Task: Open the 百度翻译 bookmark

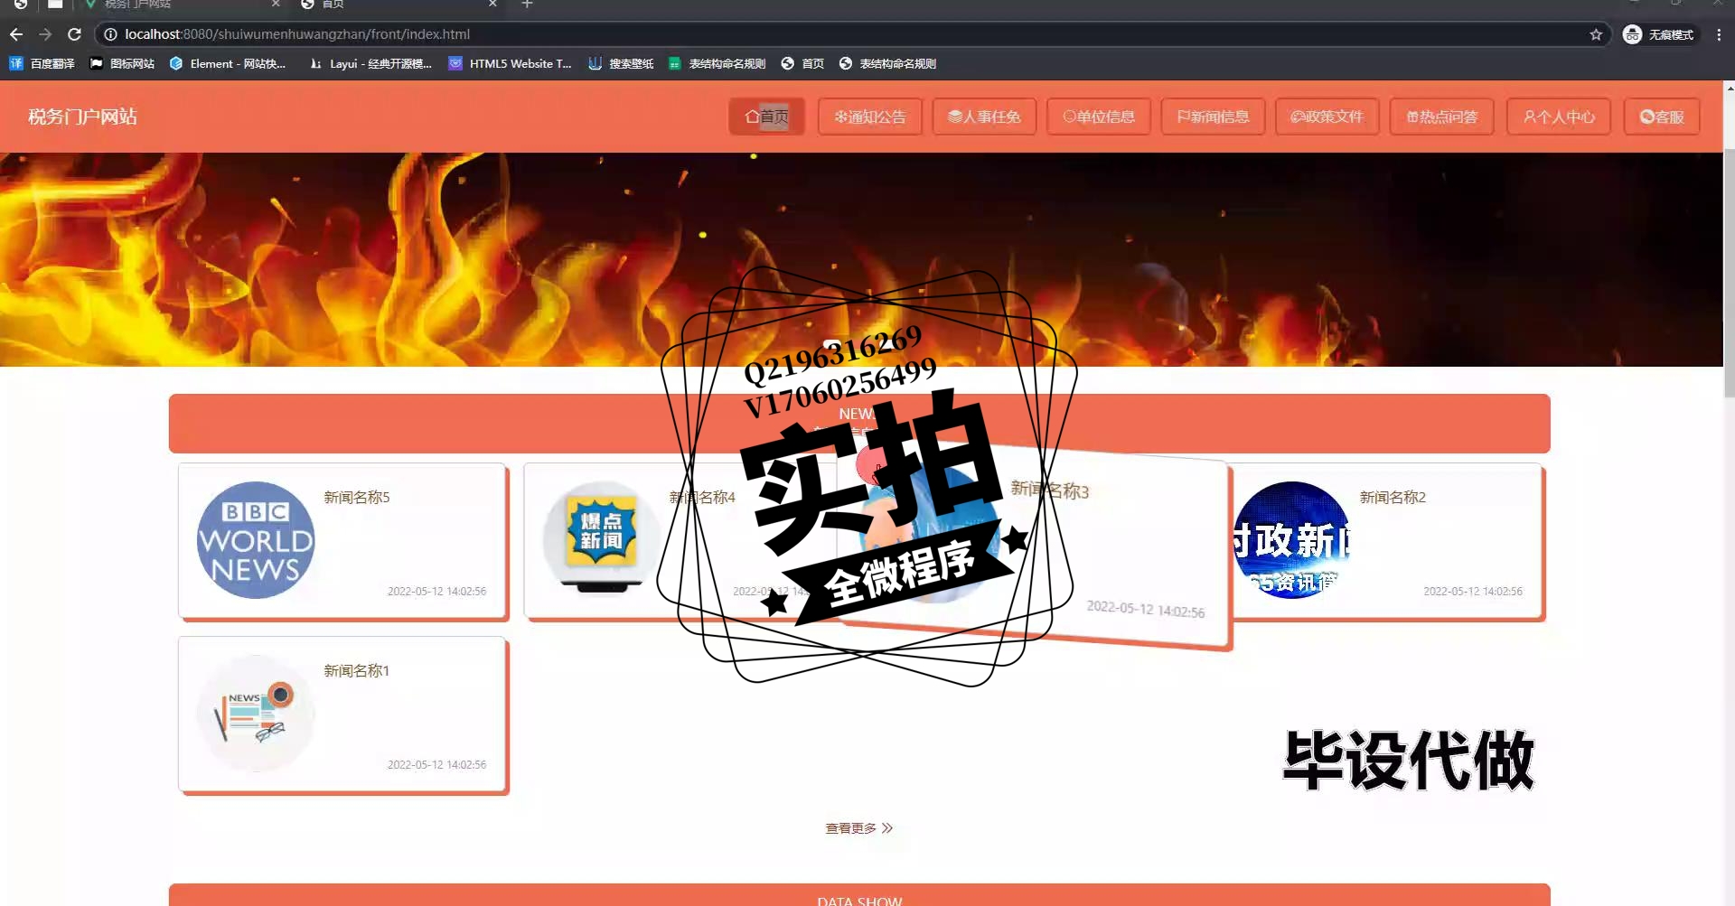Action: coord(42,63)
